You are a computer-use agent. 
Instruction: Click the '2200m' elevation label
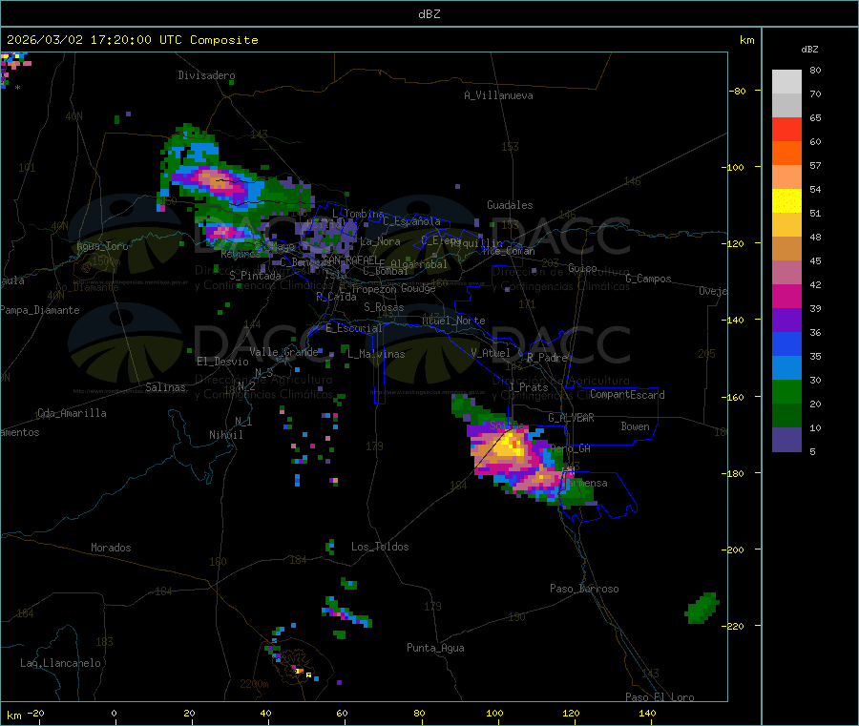pos(254,684)
